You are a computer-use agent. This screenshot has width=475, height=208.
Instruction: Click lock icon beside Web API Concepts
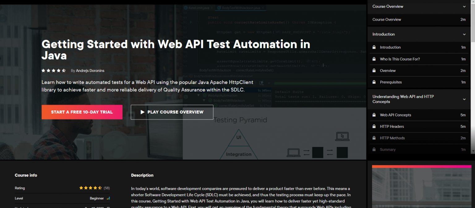(374, 115)
